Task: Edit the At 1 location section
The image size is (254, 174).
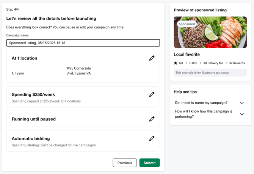Action: [x=152, y=58]
